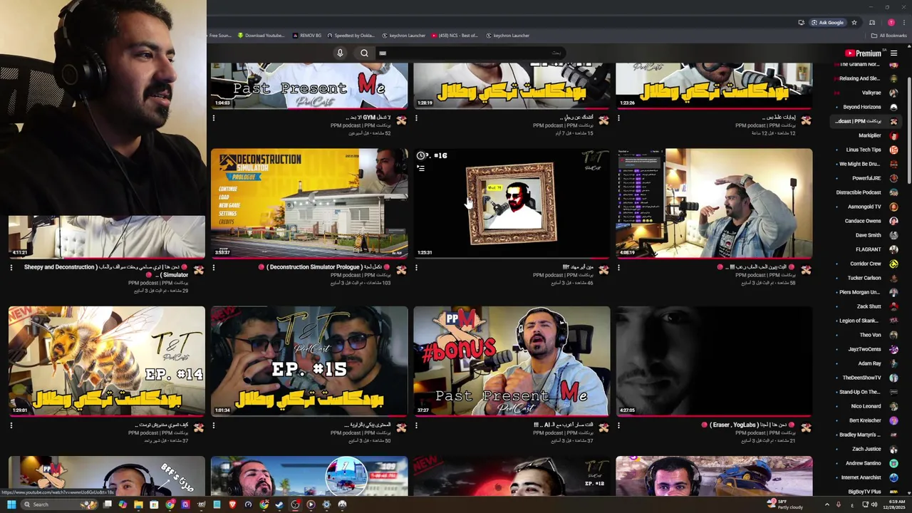Screen dimensions: 912x513
Task: Open options menu under EP. #14 video
Action: [11, 426]
